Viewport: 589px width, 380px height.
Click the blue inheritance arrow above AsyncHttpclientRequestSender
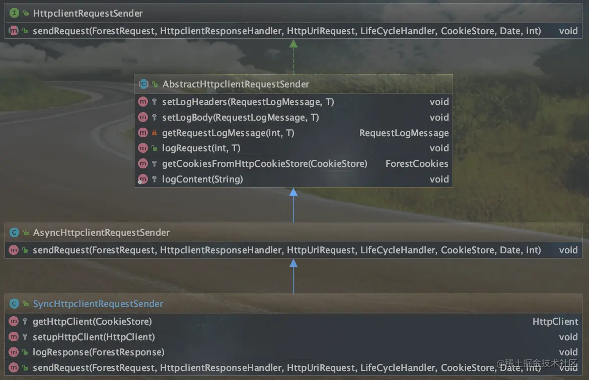coord(293,206)
